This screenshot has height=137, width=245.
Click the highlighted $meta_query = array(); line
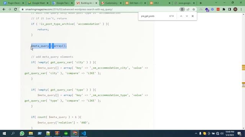pos(49,46)
